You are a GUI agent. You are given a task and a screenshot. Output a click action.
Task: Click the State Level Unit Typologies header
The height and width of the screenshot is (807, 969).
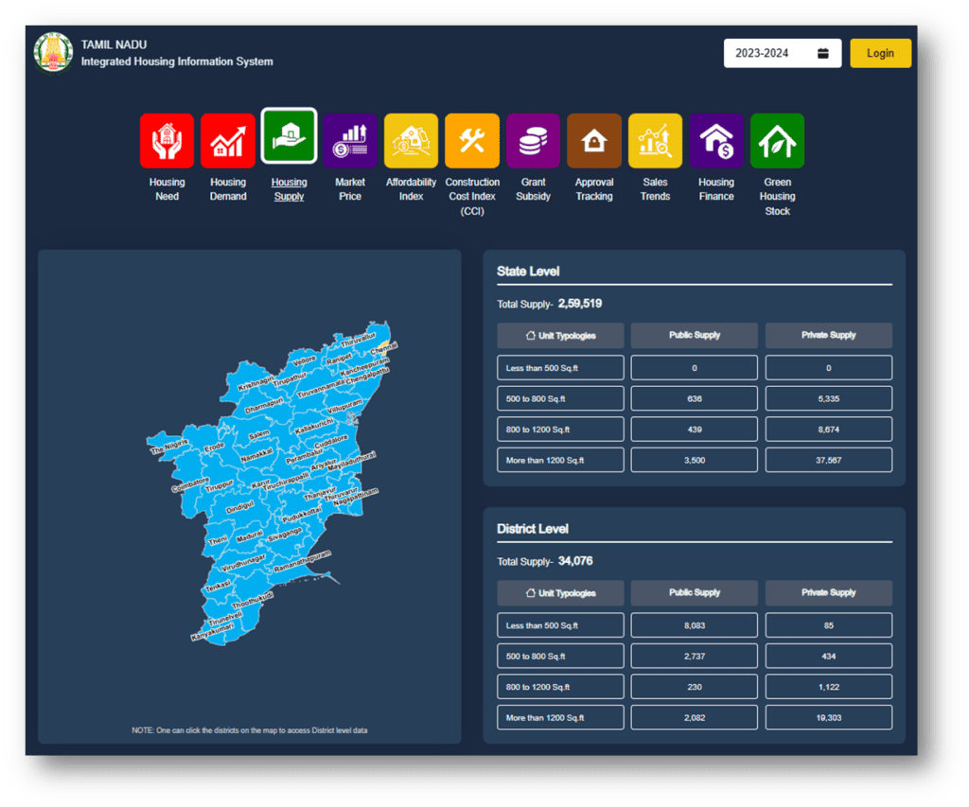point(559,335)
